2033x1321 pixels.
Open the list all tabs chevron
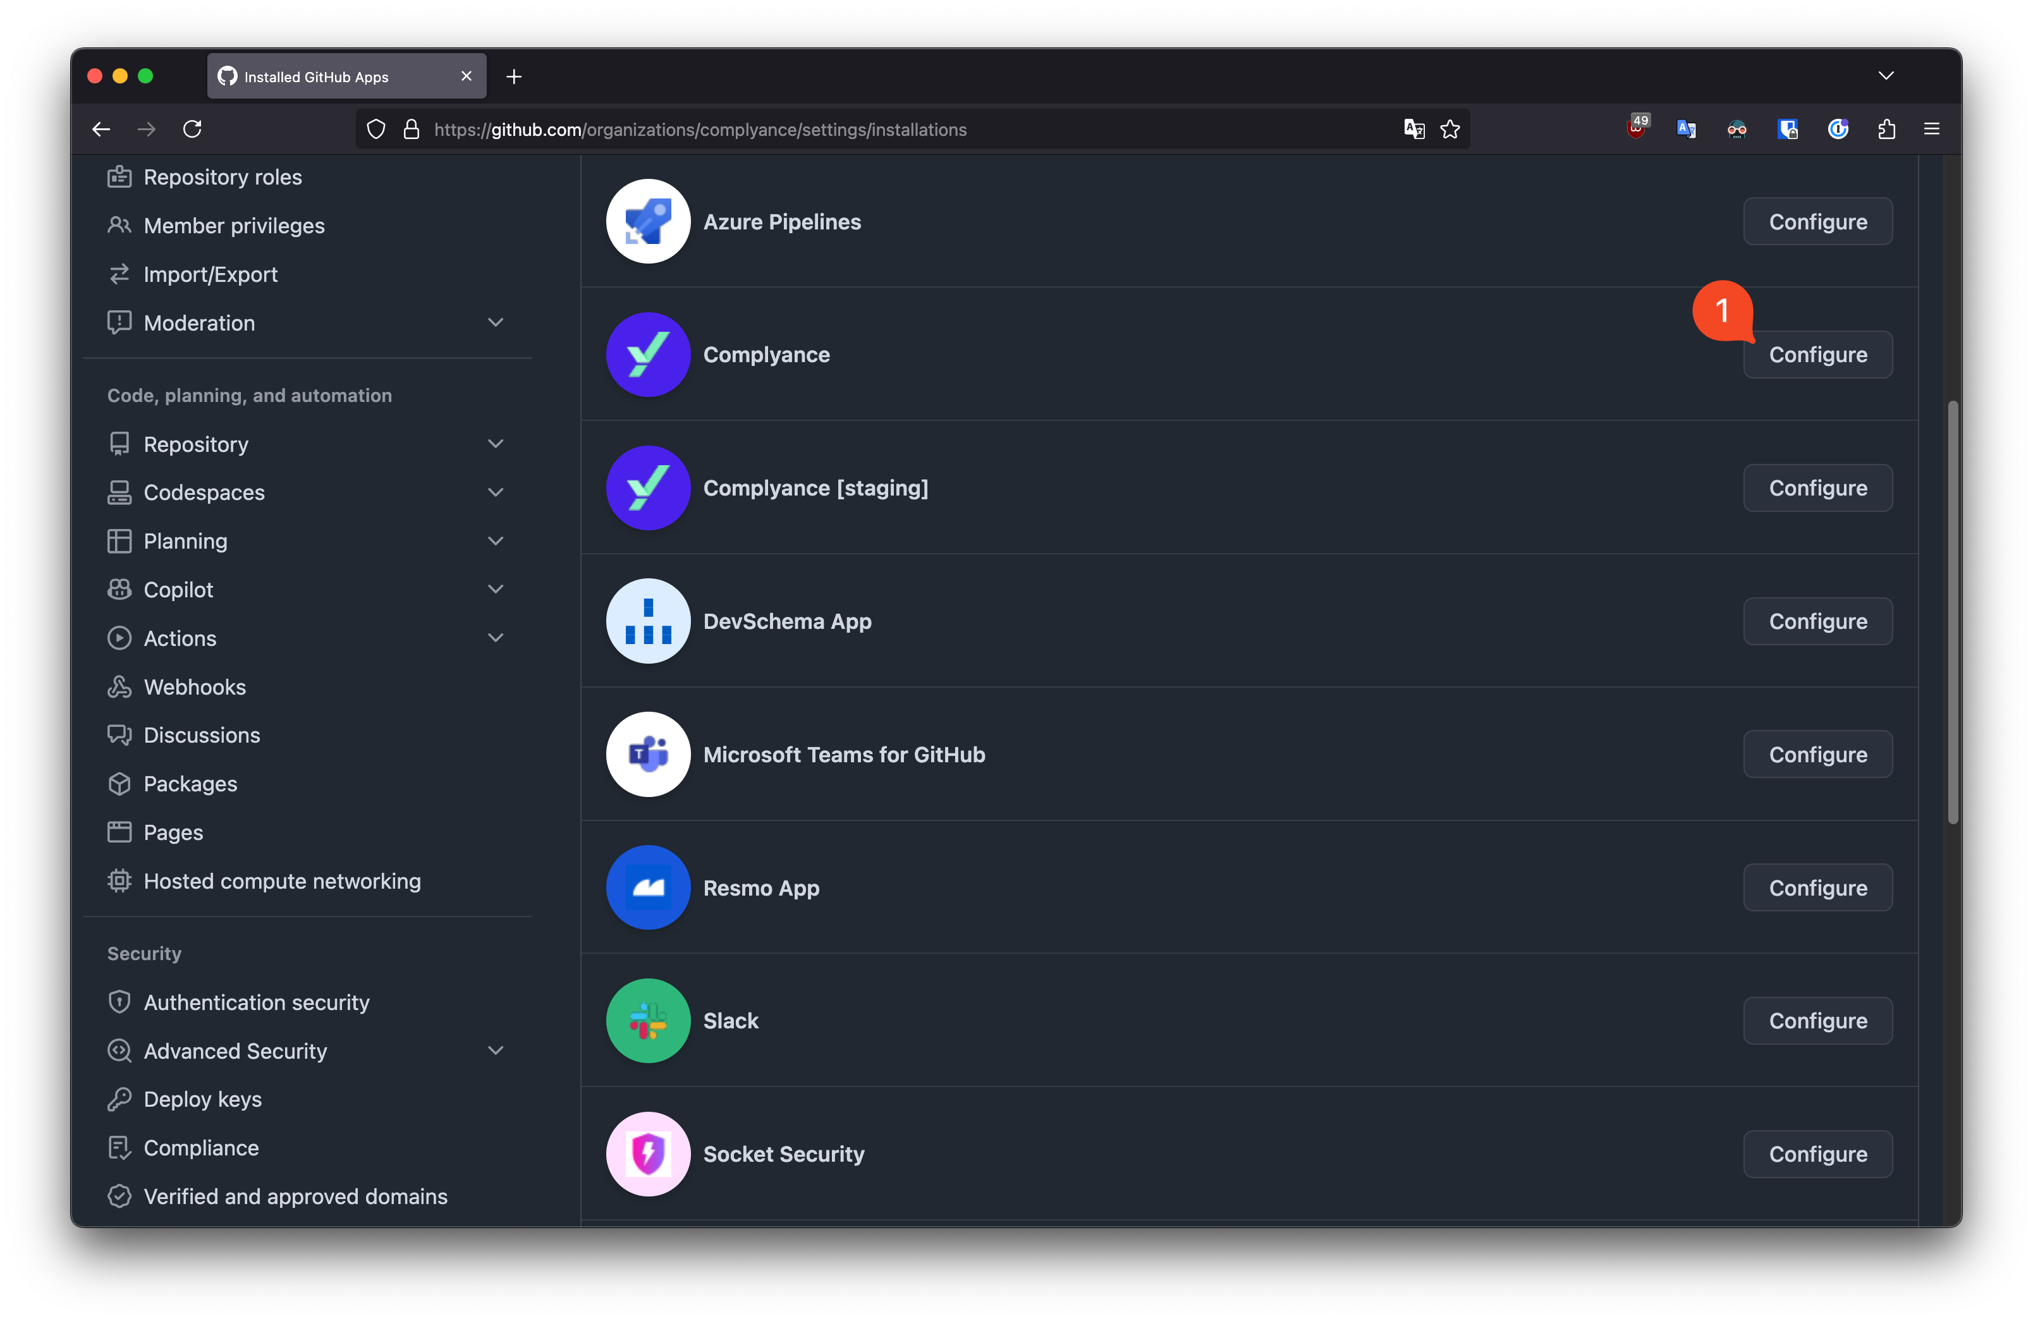(1886, 76)
